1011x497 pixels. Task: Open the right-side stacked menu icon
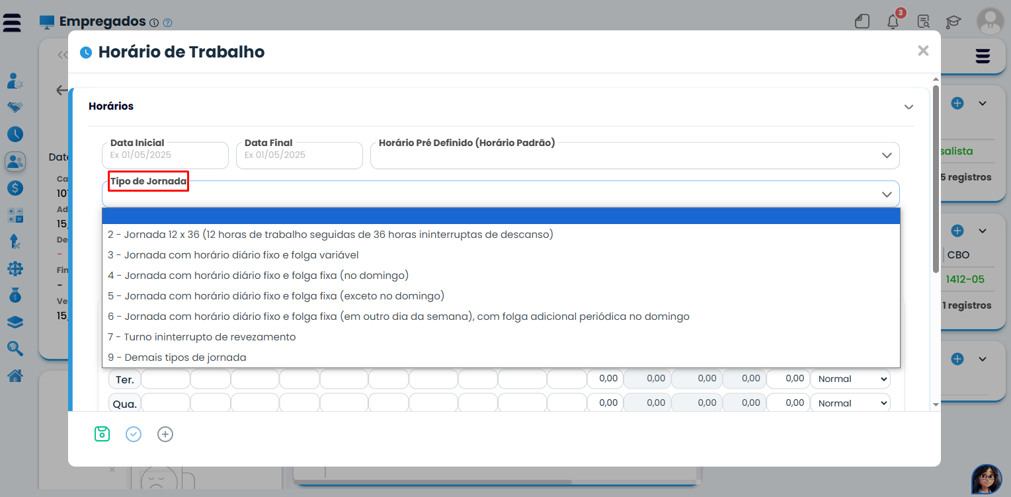click(983, 56)
